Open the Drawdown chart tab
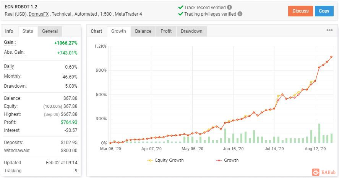Image resolution: width=339 pixels, height=178 pixels. pyautogui.click(x=191, y=31)
